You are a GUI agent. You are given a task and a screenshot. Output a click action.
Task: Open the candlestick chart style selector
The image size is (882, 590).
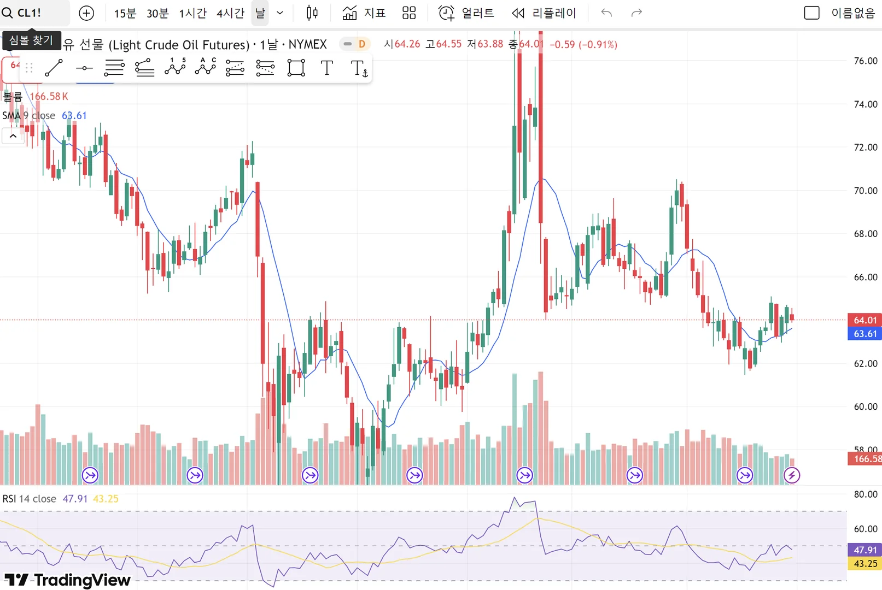click(x=312, y=13)
